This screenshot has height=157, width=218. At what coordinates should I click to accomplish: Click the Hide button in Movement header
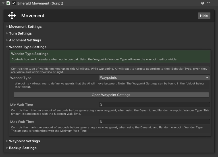click(x=204, y=16)
